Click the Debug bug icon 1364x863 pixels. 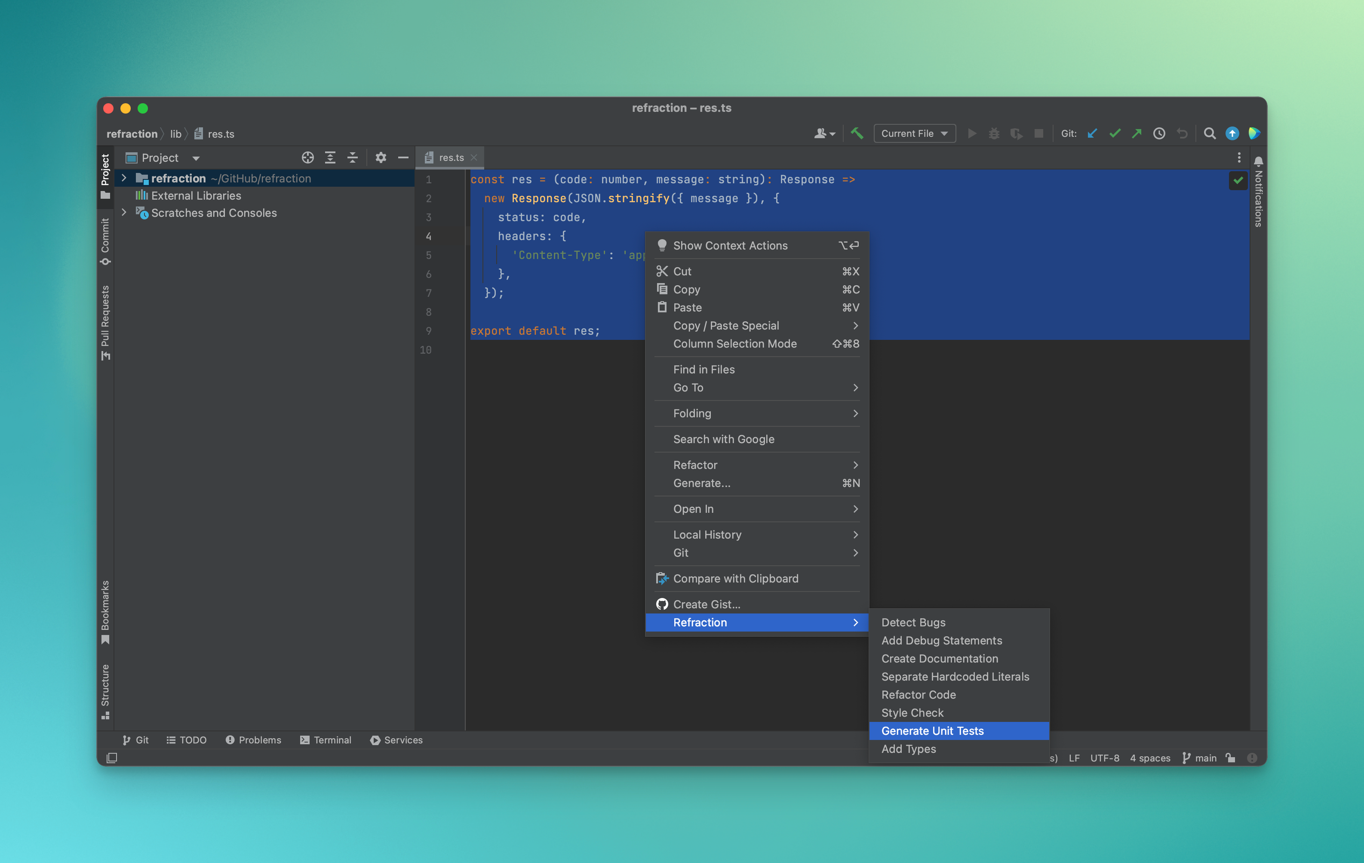(x=994, y=134)
